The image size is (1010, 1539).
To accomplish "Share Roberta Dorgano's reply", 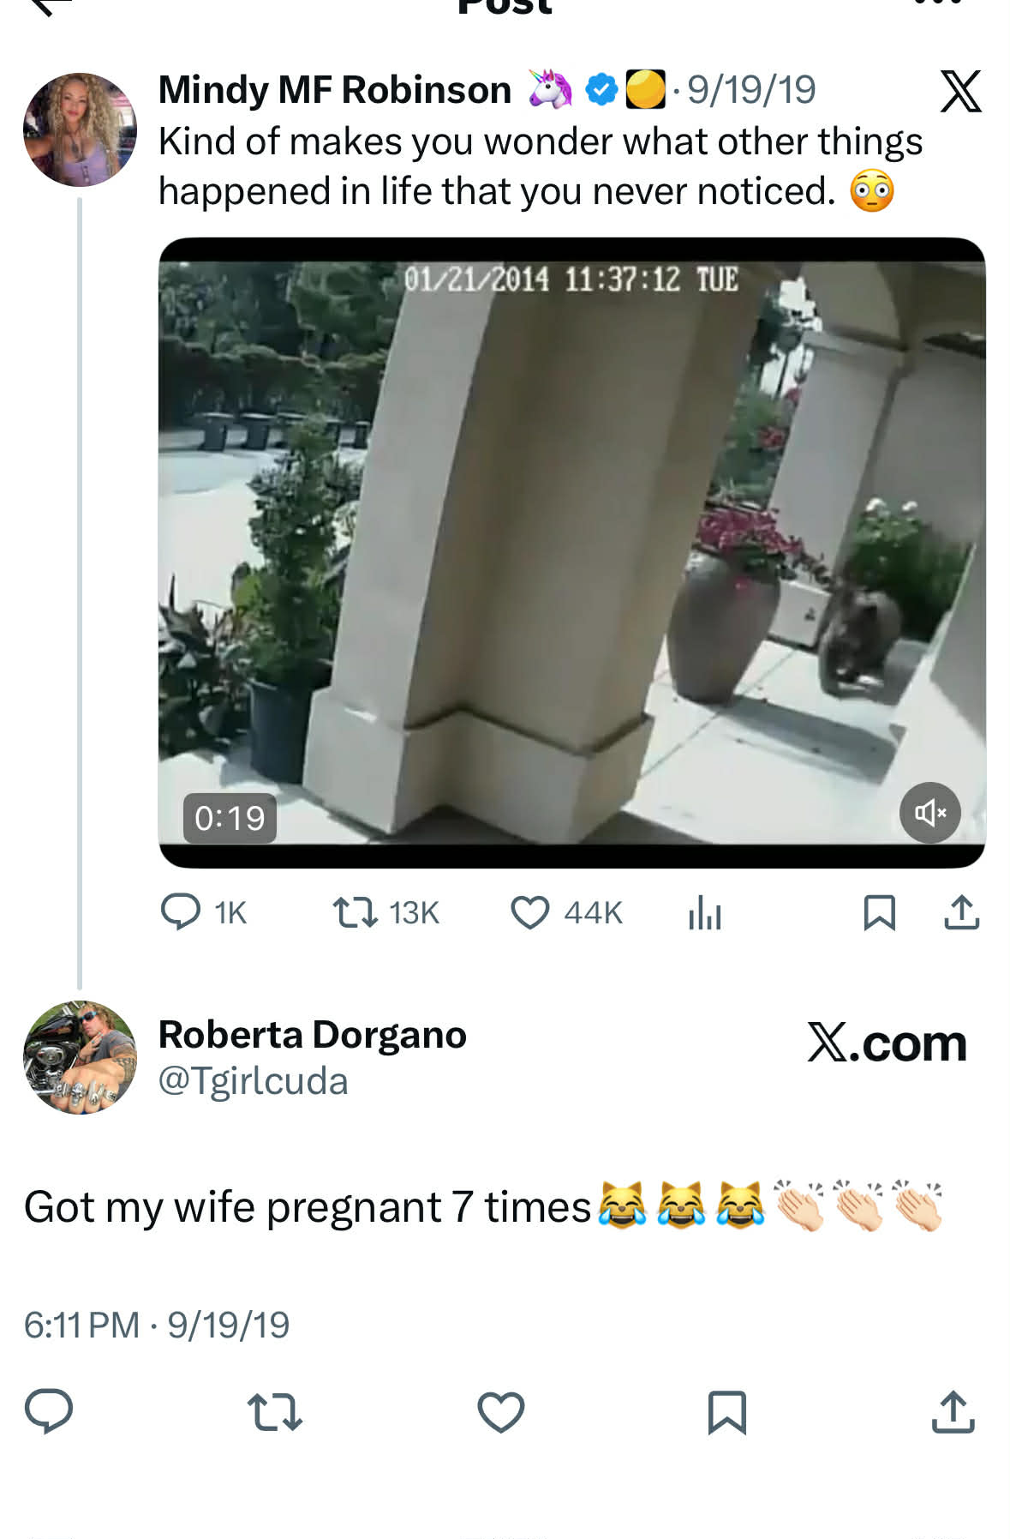I will tap(953, 1411).
